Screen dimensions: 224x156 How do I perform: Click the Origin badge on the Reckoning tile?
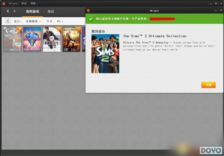[79, 29]
